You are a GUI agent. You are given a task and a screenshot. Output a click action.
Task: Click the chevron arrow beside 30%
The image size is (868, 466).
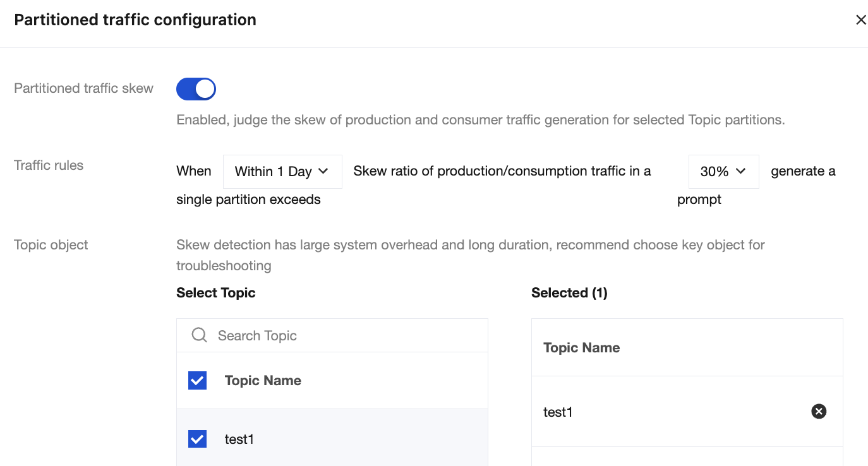pyautogui.click(x=741, y=171)
